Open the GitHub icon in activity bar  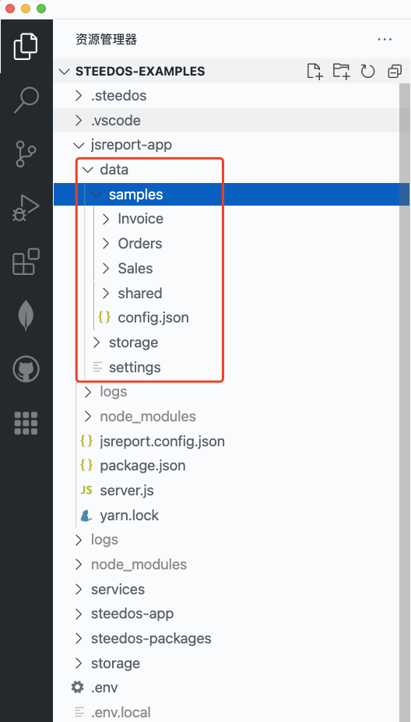pos(26,369)
